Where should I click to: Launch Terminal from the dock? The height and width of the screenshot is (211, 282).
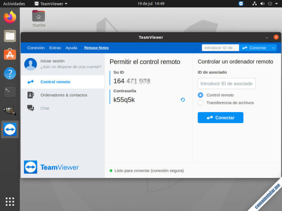pyautogui.click(x=10, y=92)
